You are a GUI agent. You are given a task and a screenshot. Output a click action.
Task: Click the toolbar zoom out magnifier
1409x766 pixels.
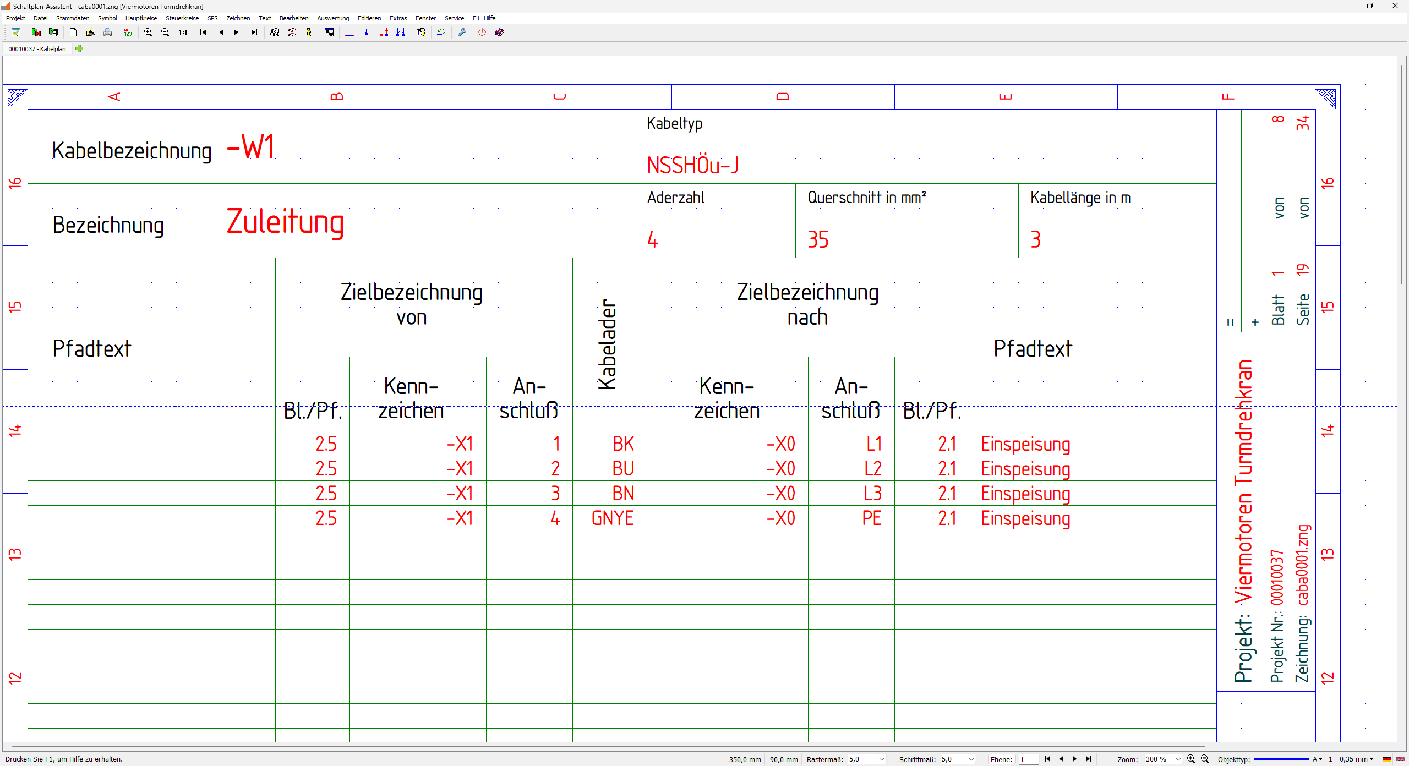(165, 32)
